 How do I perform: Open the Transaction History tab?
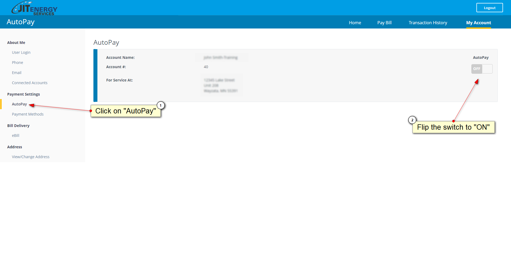(428, 23)
